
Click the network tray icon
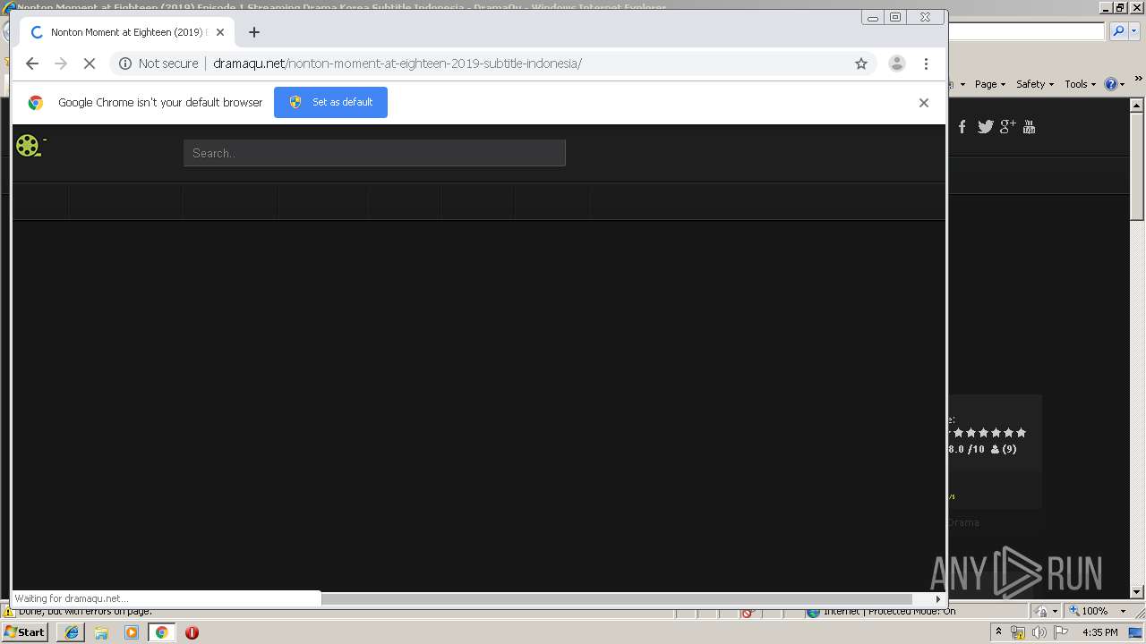1018,632
